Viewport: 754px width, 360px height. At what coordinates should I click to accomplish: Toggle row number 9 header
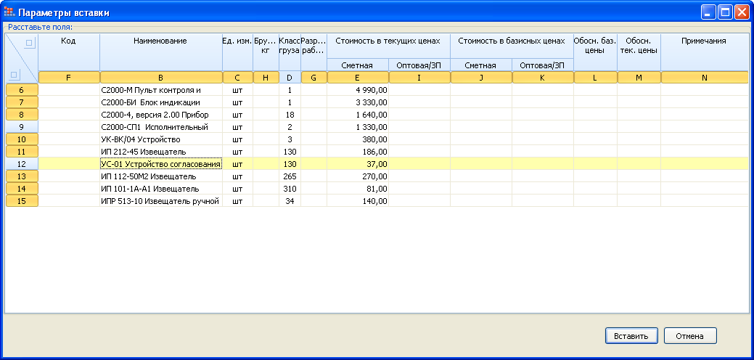click(22, 127)
